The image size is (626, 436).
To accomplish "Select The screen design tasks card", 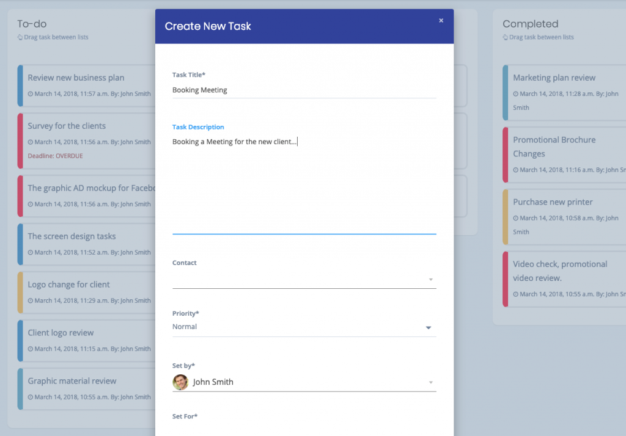I will [x=72, y=236].
